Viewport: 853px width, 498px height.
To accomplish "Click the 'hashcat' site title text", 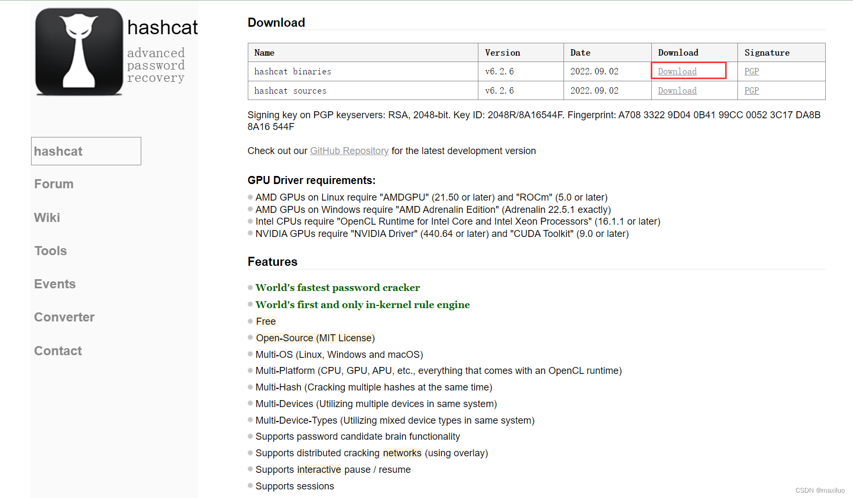I will 163,27.
